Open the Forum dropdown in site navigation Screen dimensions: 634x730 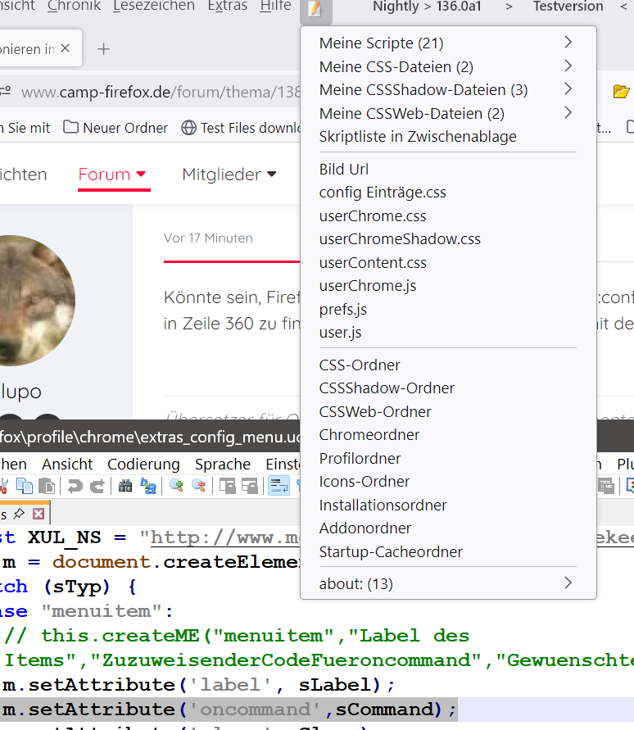[112, 175]
